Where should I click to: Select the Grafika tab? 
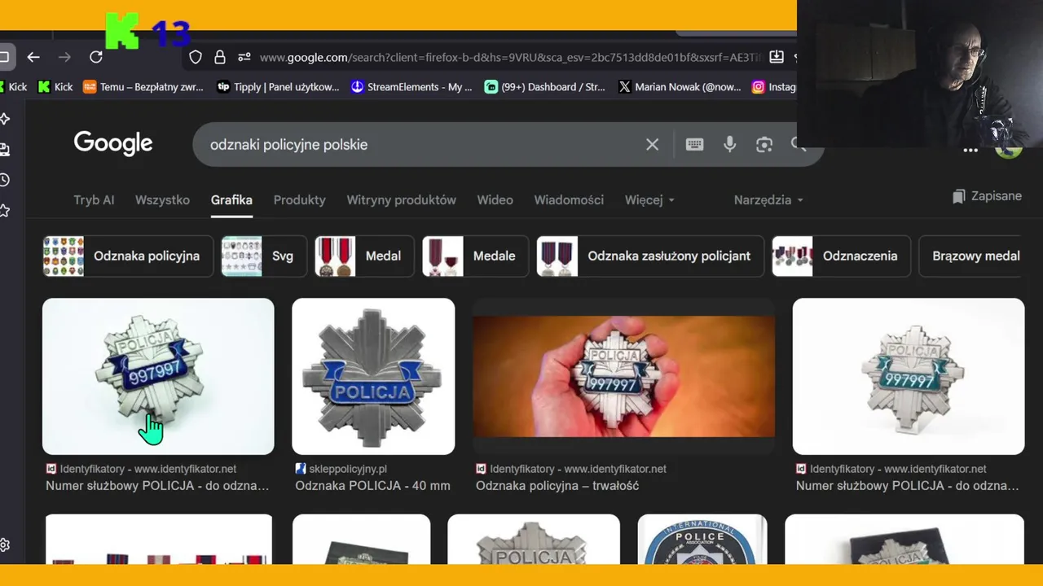point(231,200)
